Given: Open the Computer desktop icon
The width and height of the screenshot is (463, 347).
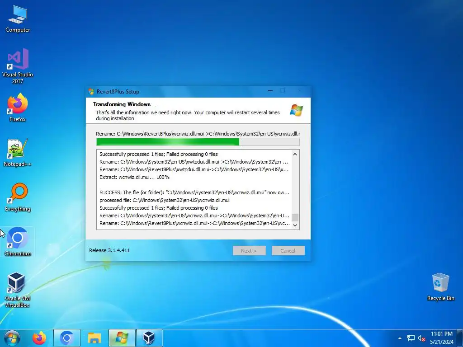Looking at the screenshot, I should click(18, 18).
